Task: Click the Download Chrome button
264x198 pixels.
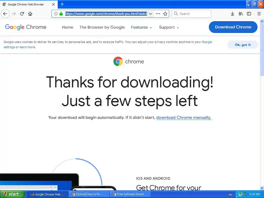Action: coord(233,27)
